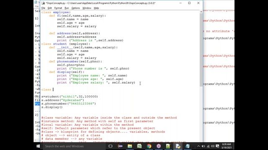Click the print "Employee age:" line

[x=90, y=79]
